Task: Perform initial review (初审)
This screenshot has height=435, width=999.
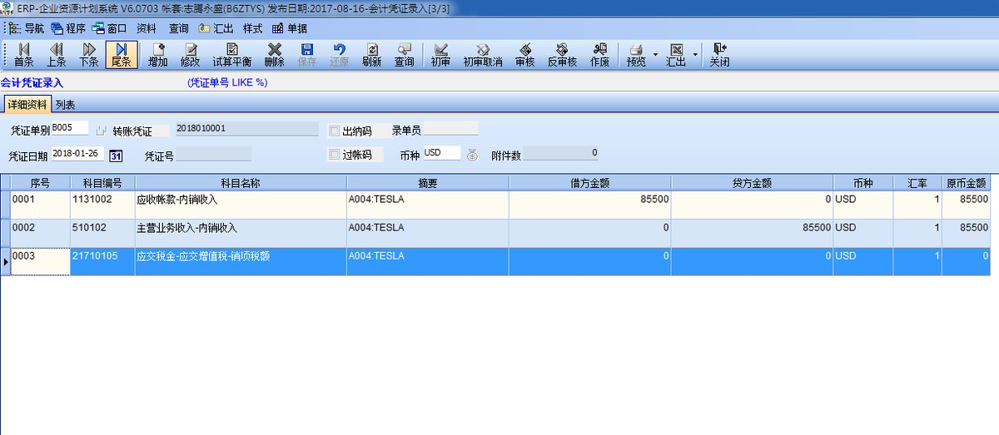Action: [441, 55]
